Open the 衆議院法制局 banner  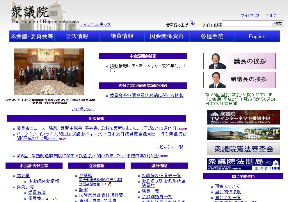[x=243, y=164]
